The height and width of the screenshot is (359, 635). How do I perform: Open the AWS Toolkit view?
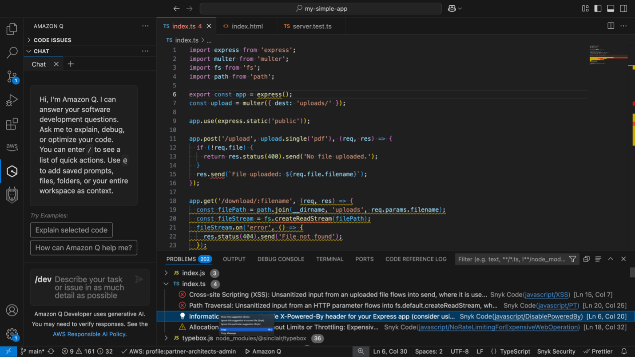(12, 146)
